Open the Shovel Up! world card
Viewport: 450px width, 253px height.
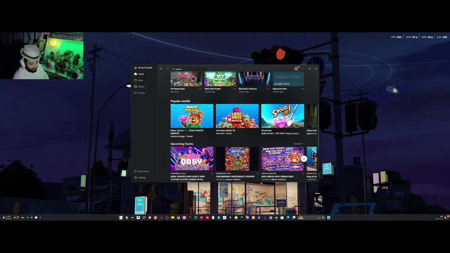point(283,116)
